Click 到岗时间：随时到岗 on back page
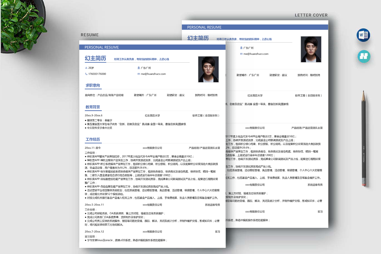The image size is (381, 254). tap(309, 75)
